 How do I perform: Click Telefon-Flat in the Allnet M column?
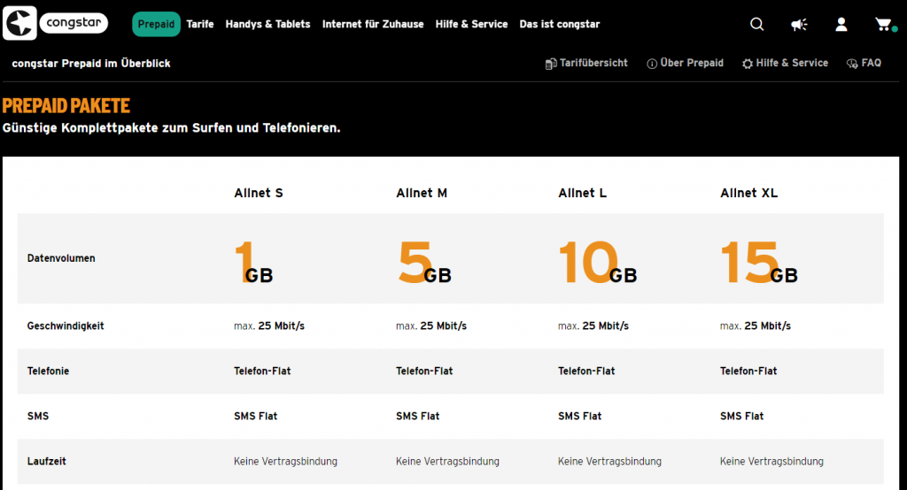tap(424, 371)
